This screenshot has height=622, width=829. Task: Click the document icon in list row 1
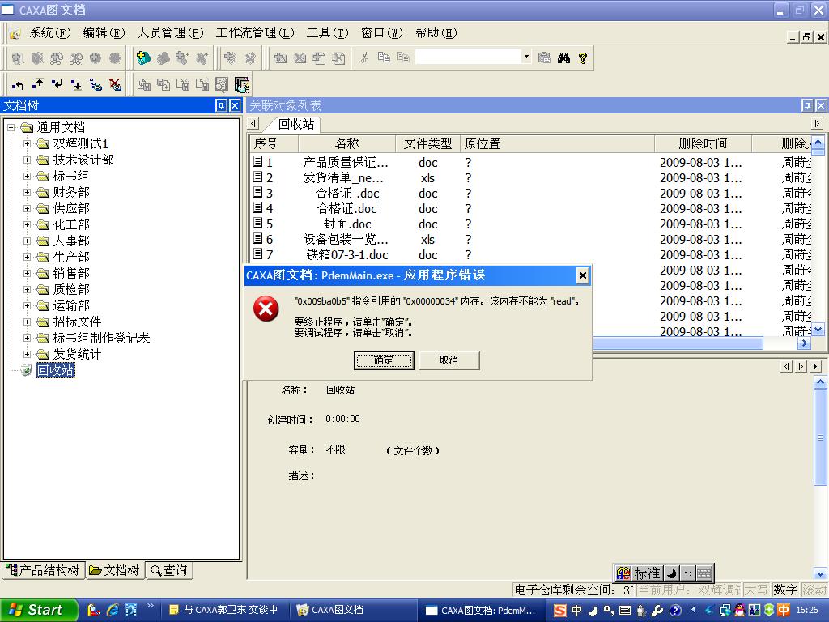click(x=258, y=161)
